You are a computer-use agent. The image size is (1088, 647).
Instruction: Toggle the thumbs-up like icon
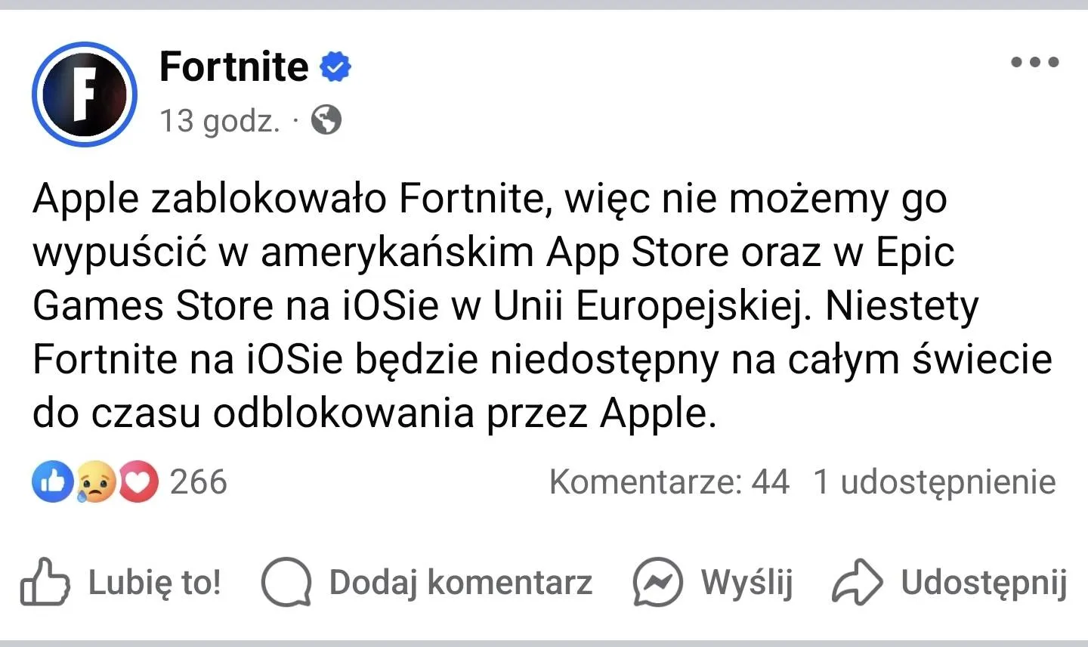45,581
